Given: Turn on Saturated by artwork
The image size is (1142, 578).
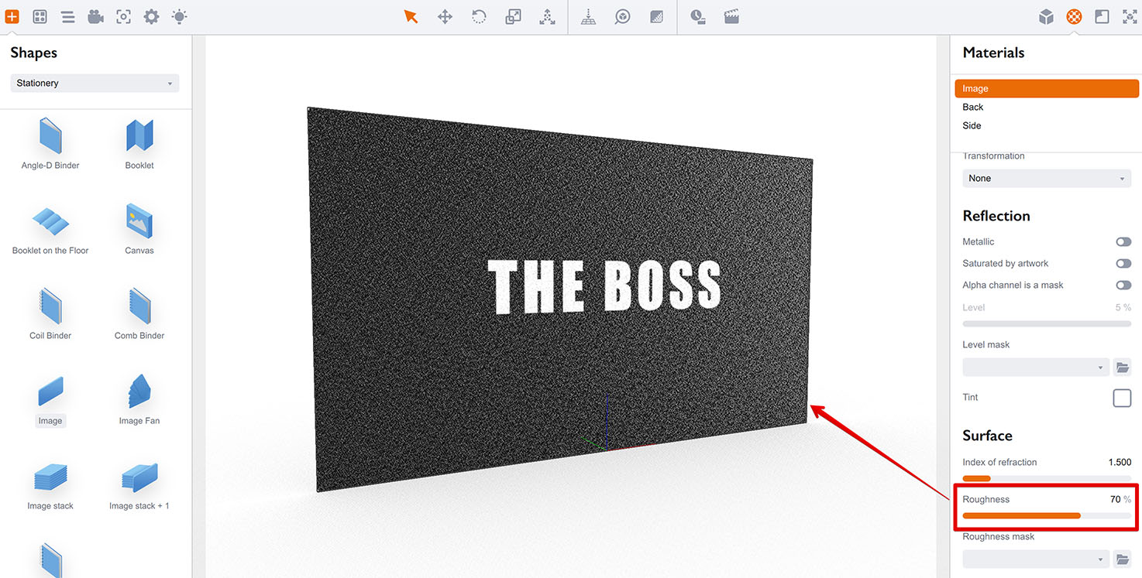Looking at the screenshot, I should pos(1123,263).
